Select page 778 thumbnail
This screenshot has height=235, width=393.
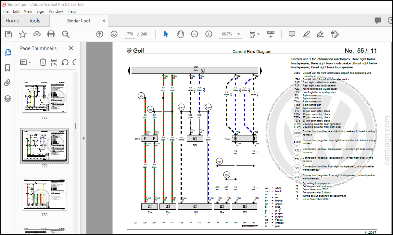pyautogui.click(x=44, y=97)
